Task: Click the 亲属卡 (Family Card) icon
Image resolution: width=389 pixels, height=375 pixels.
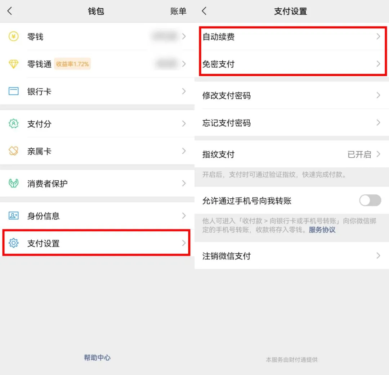Action: coord(13,151)
